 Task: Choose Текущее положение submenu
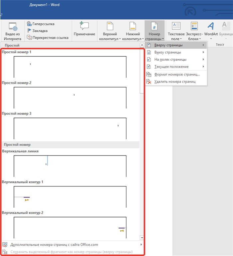(x=176, y=67)
